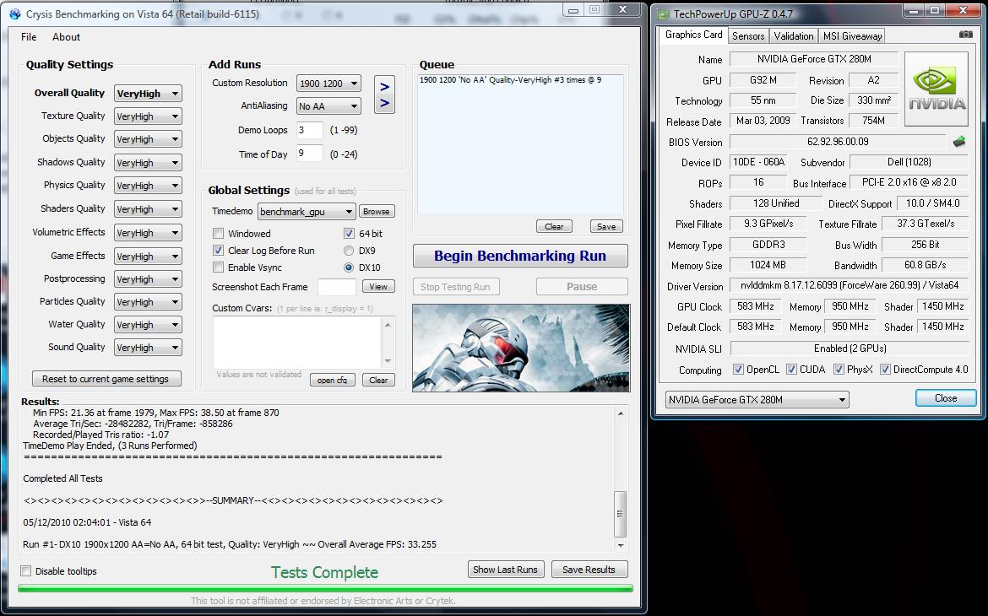Click the Demo Loops input field
This screenshot has width=988, height=616.
309,130
